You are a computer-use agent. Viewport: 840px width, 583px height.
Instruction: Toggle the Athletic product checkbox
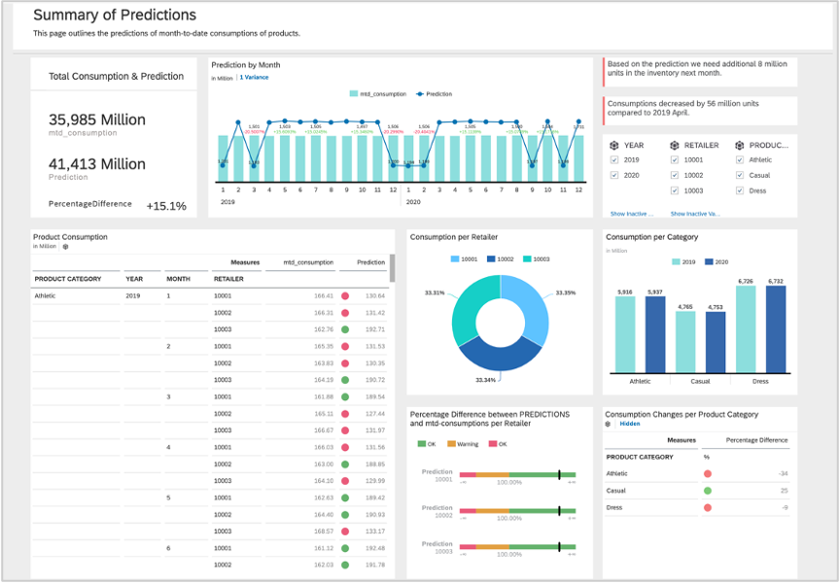740,159
